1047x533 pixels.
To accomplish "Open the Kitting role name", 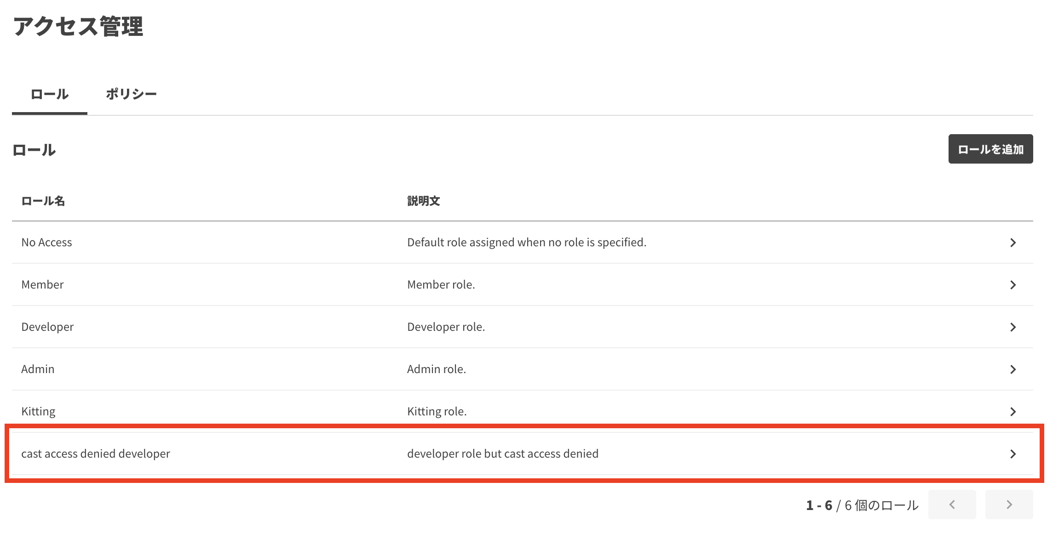I will click(38, 412).
